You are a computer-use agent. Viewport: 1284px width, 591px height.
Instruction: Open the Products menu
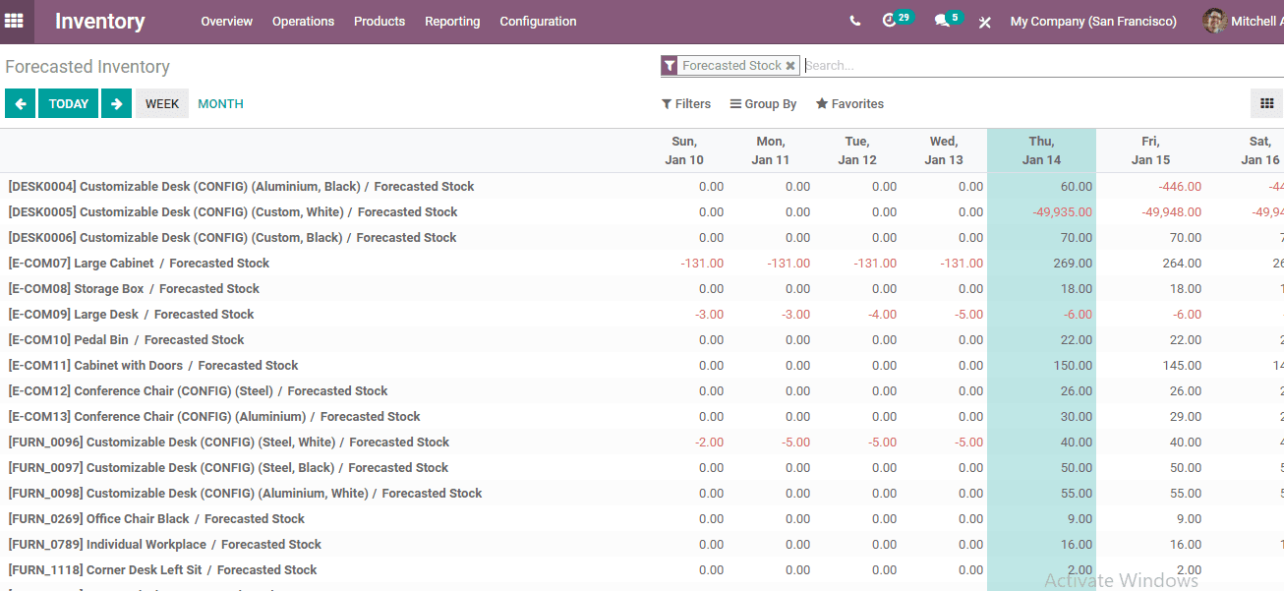click(x=379, y=22)
